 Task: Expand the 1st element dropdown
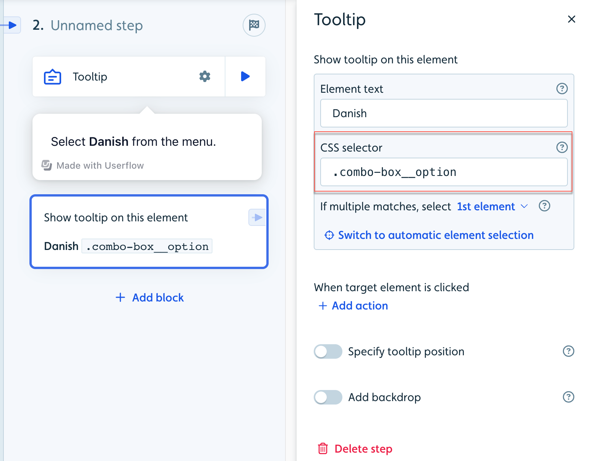492,206
